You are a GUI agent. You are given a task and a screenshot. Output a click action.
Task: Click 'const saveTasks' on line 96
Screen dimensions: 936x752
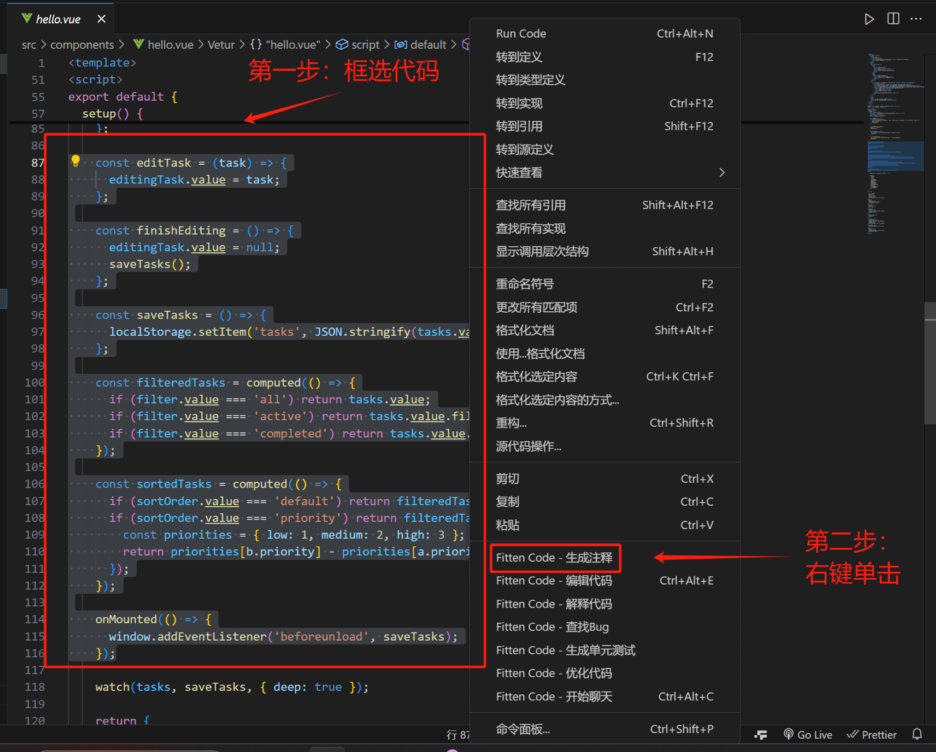(146, 315)
